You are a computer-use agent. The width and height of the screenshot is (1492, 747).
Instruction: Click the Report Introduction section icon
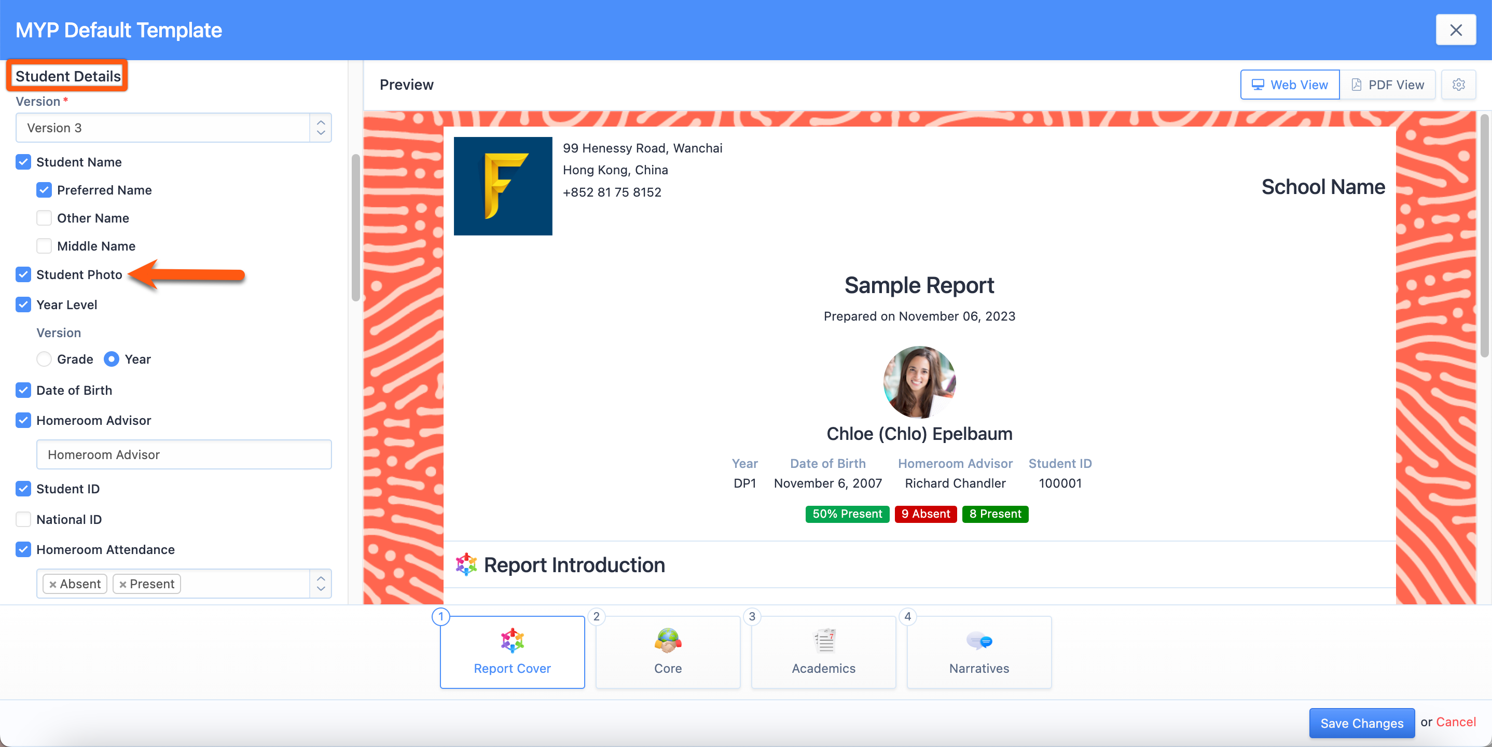[x=466, y=564]
